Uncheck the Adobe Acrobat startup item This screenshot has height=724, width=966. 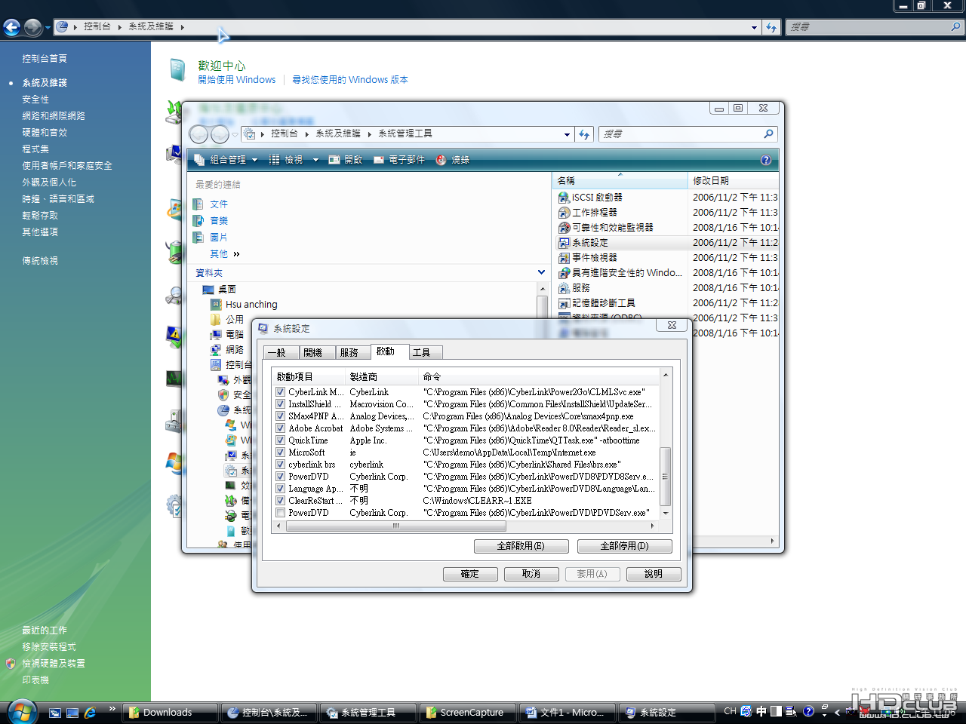(x=281, y=428)
